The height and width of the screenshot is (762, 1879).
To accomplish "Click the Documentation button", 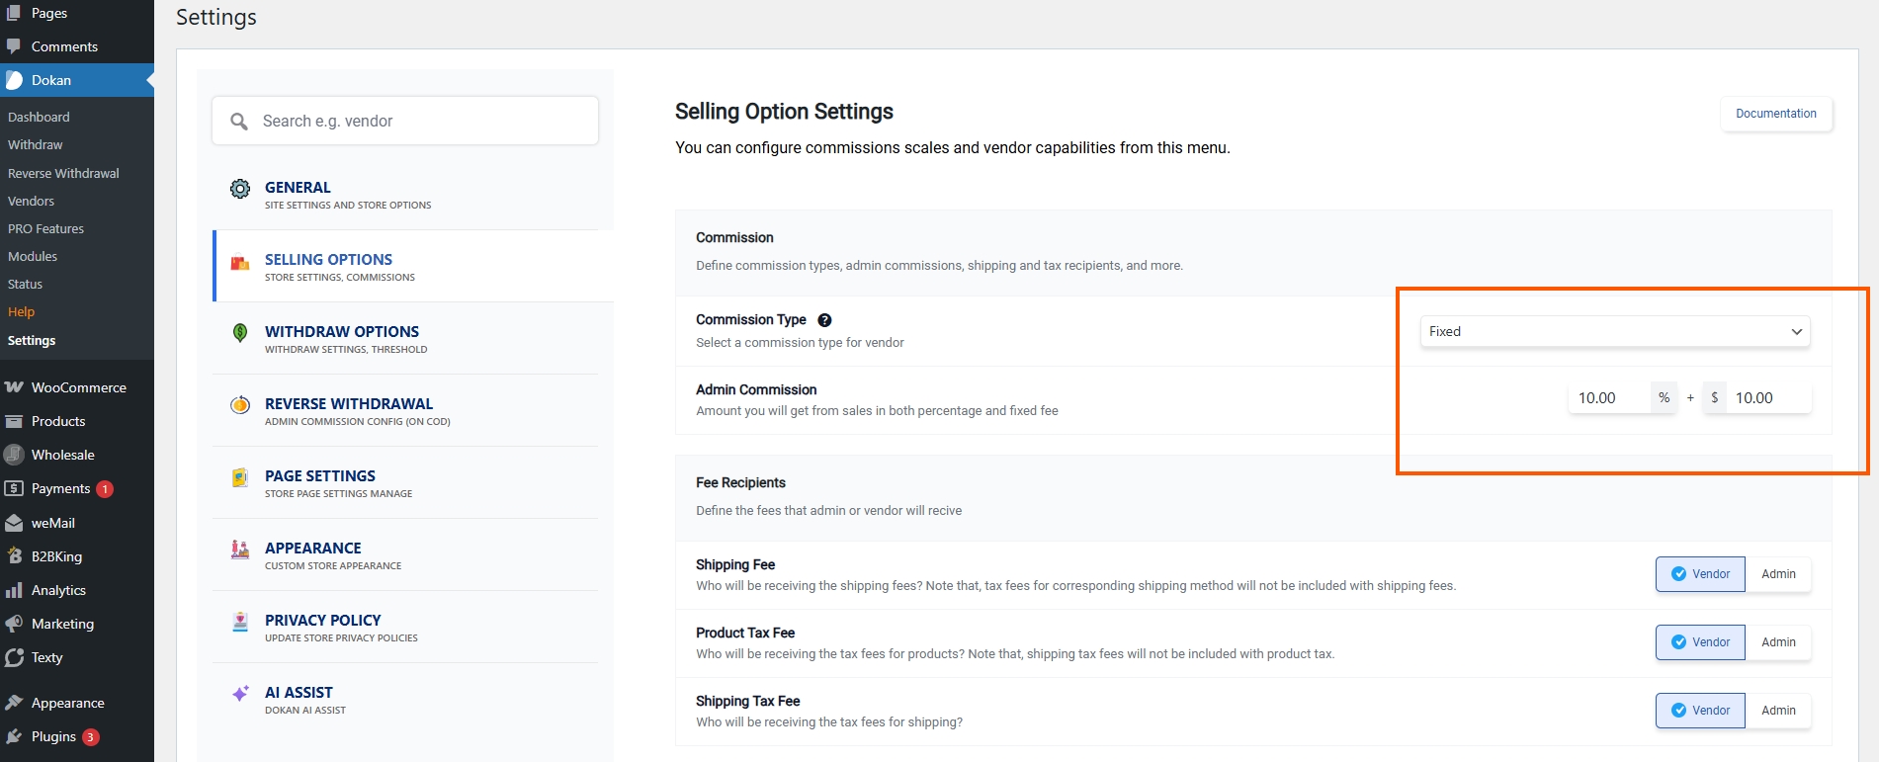I will tap(1775, 114).
